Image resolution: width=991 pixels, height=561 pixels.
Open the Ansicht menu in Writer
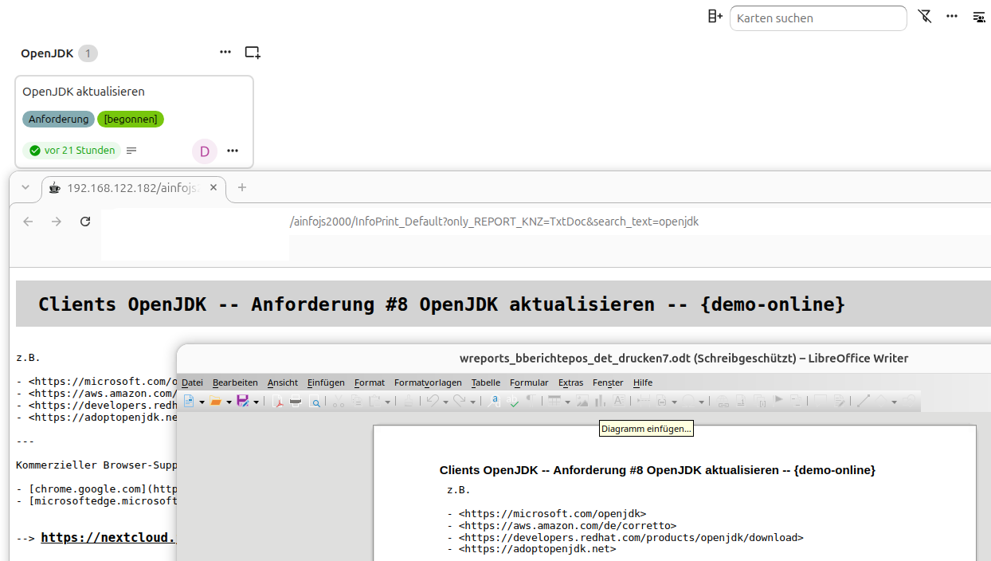pyautogui.click(x=283, y=382)
